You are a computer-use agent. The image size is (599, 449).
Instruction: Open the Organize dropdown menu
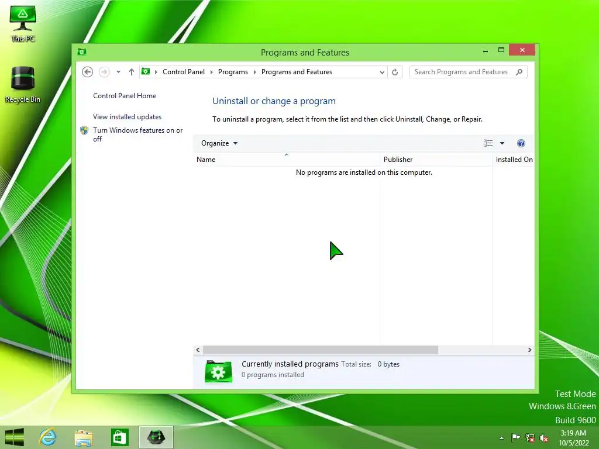(x=219, y=143)
